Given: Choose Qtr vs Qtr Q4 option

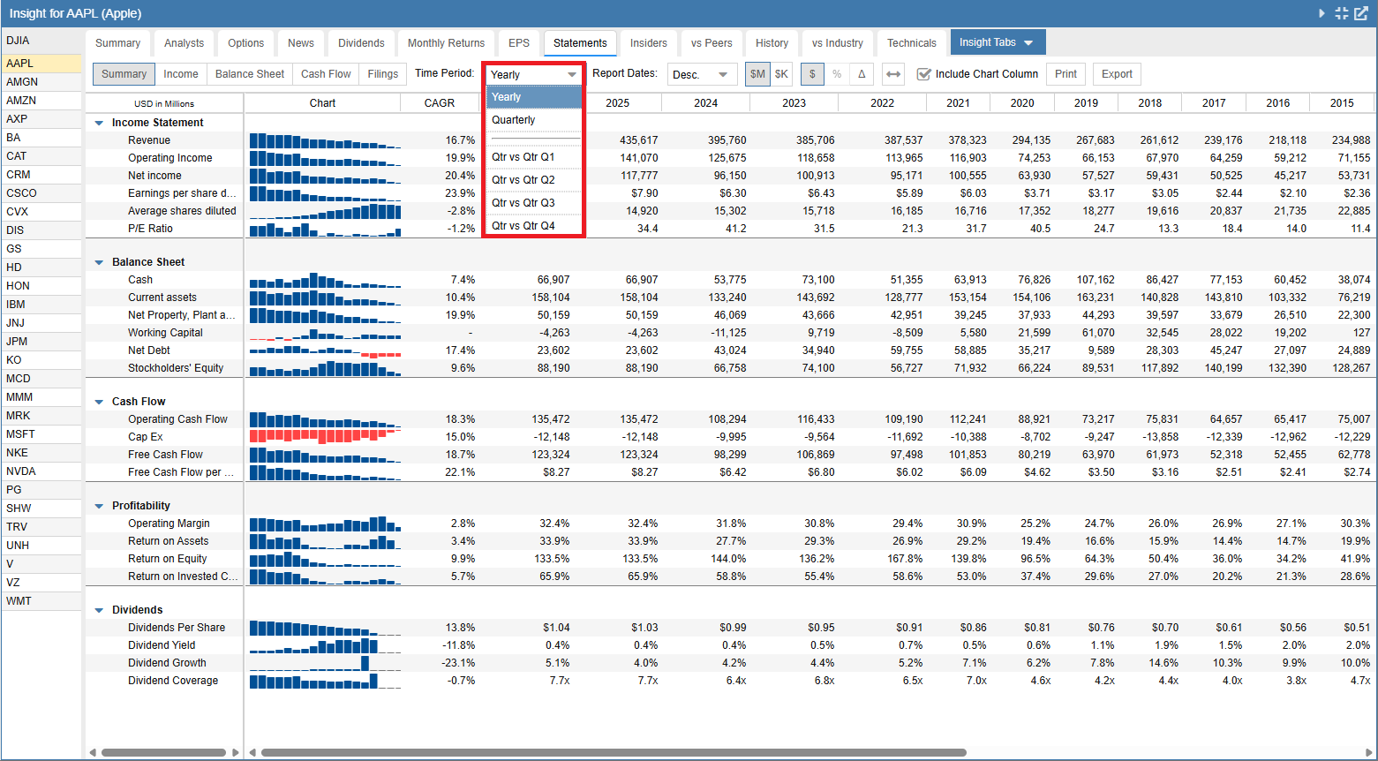Looking at the screenshot, I should coord(533,226).
